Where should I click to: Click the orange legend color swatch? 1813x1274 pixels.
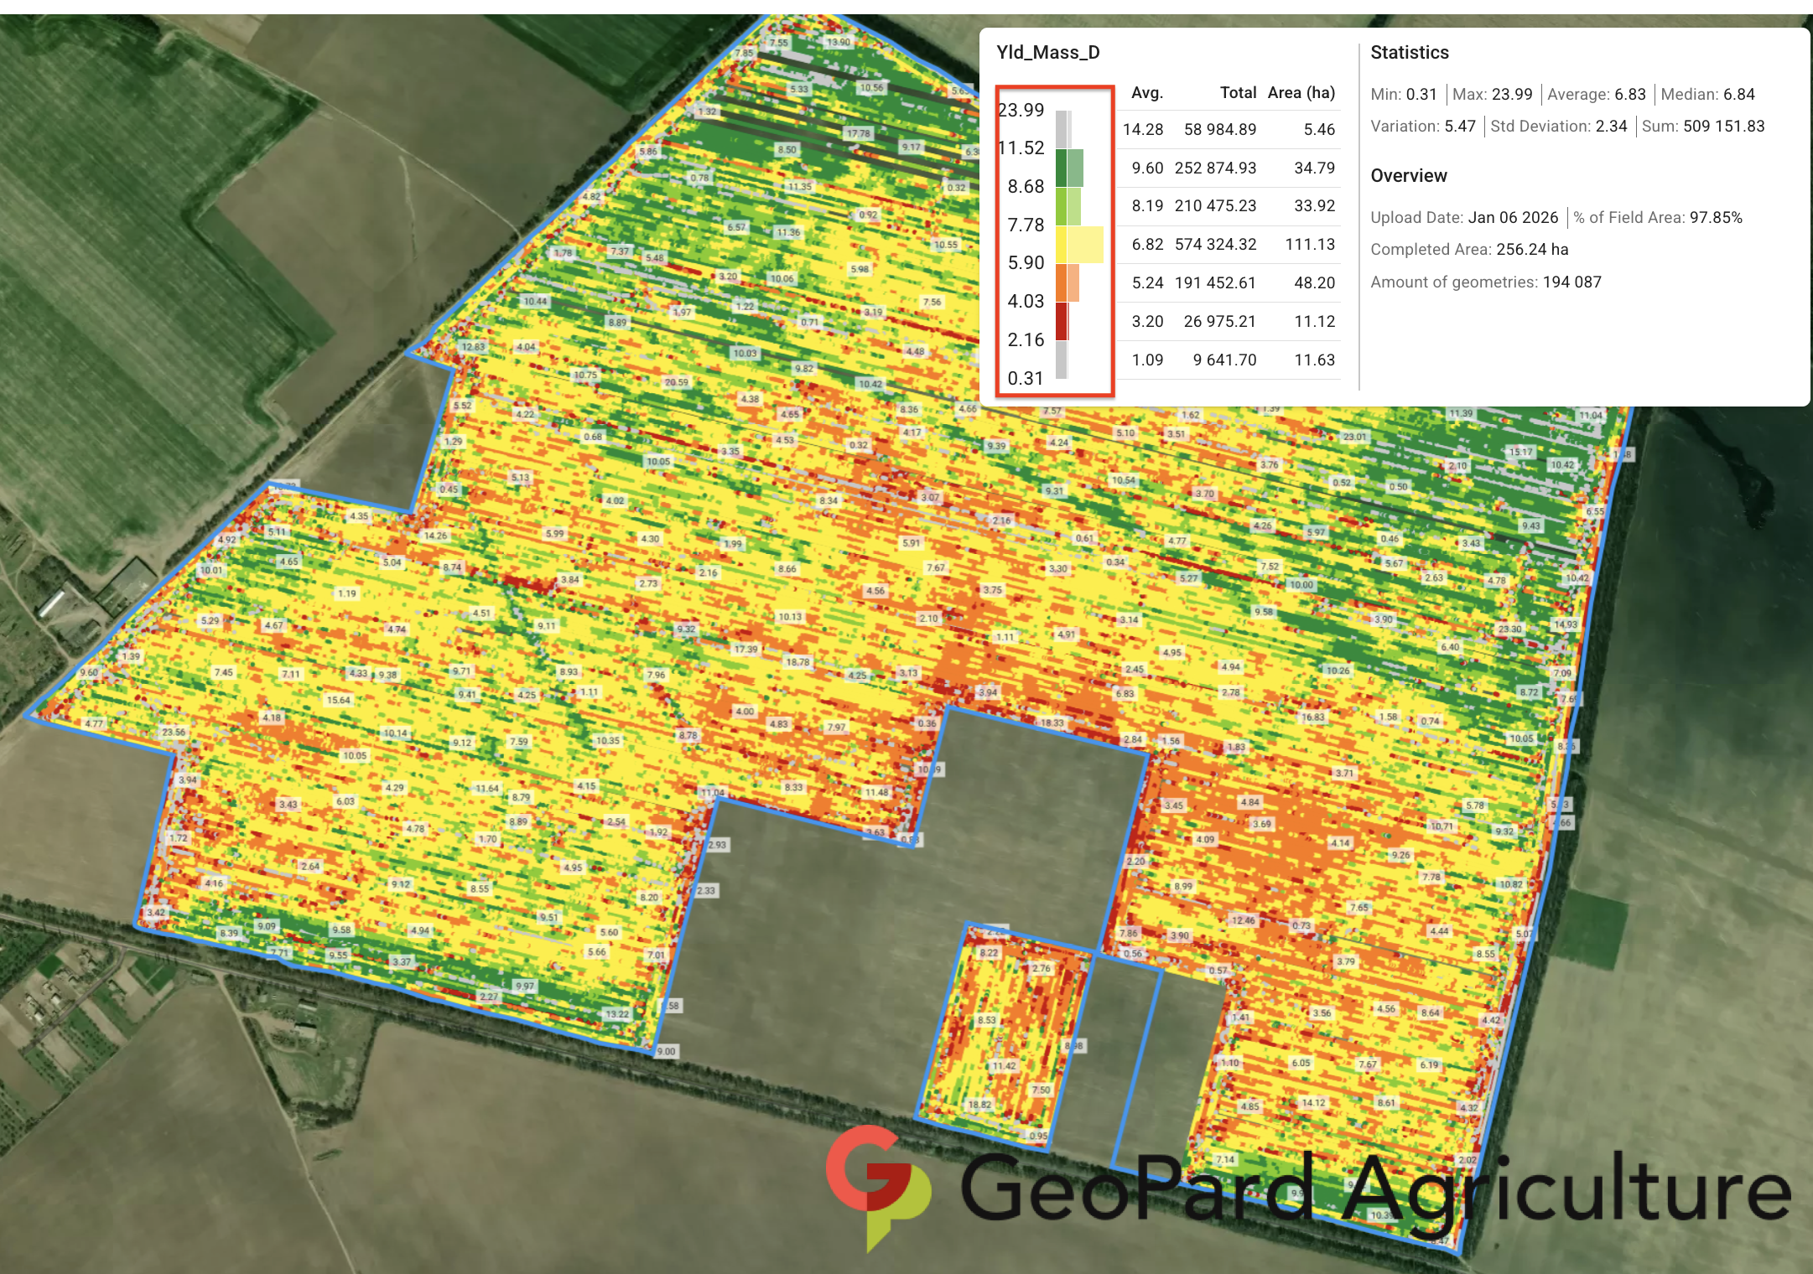(1061, 282)
